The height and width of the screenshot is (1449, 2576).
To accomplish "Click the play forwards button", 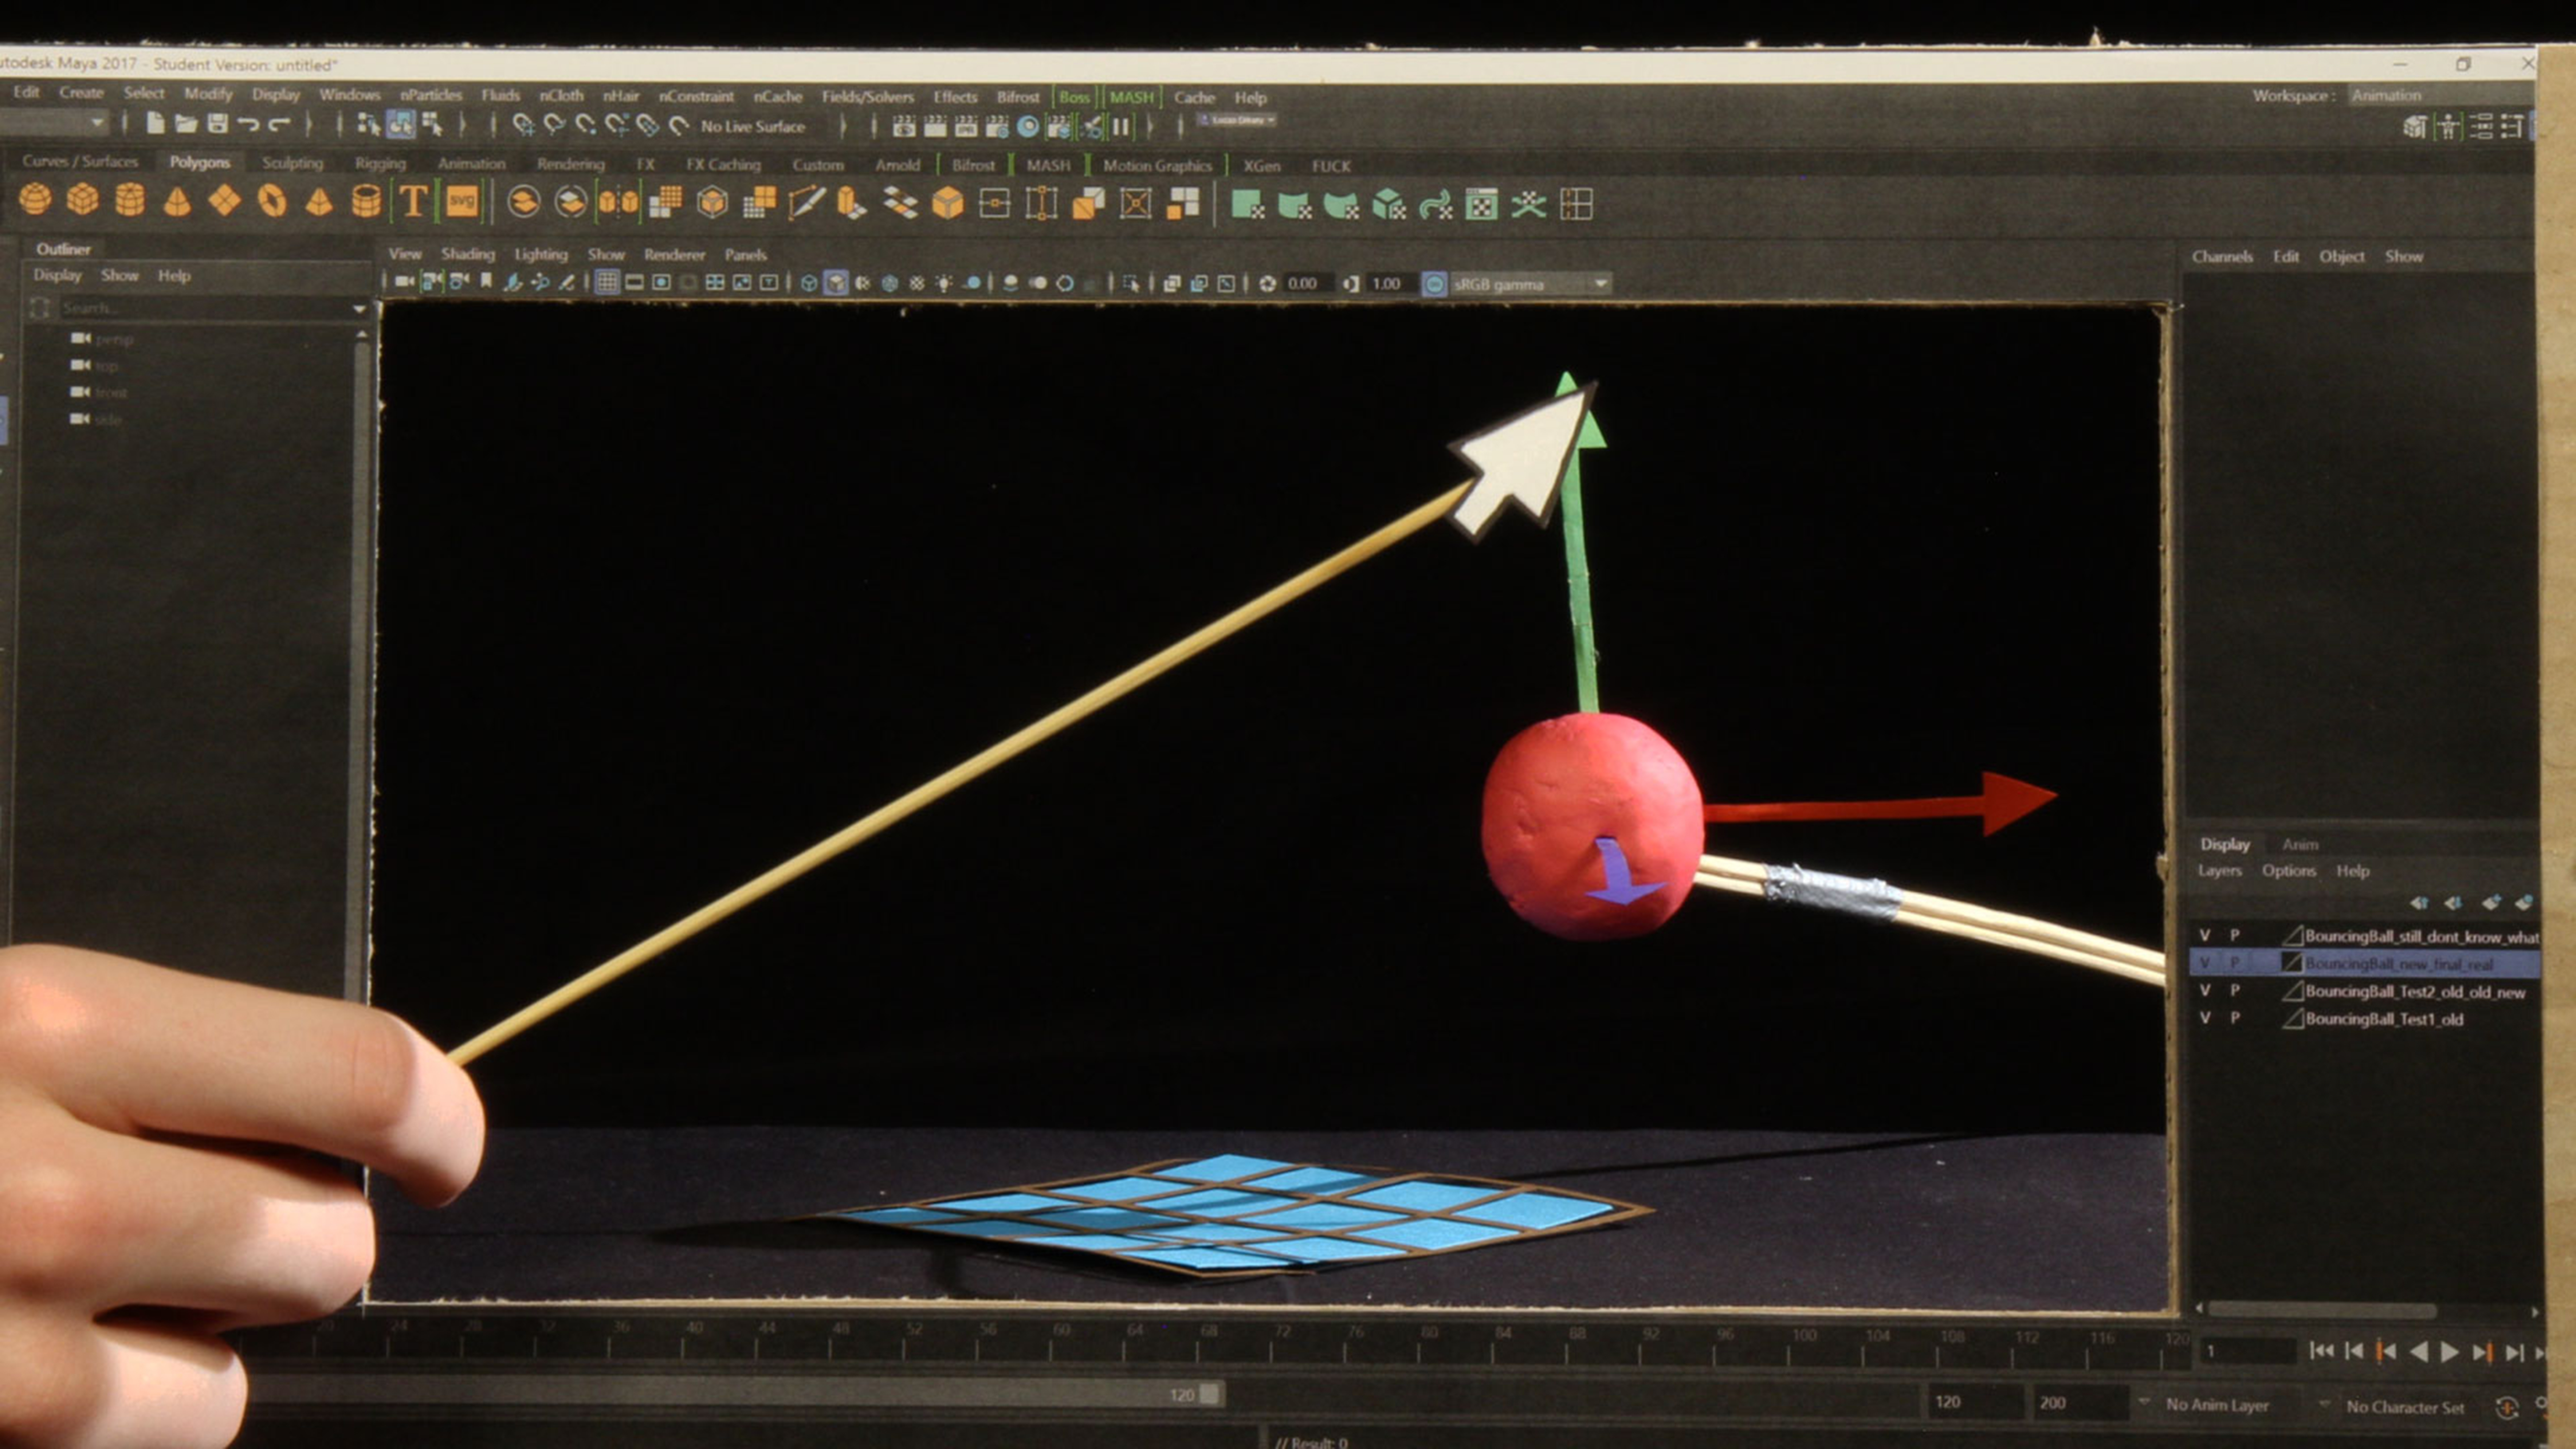I will tap(2450, 1352).
